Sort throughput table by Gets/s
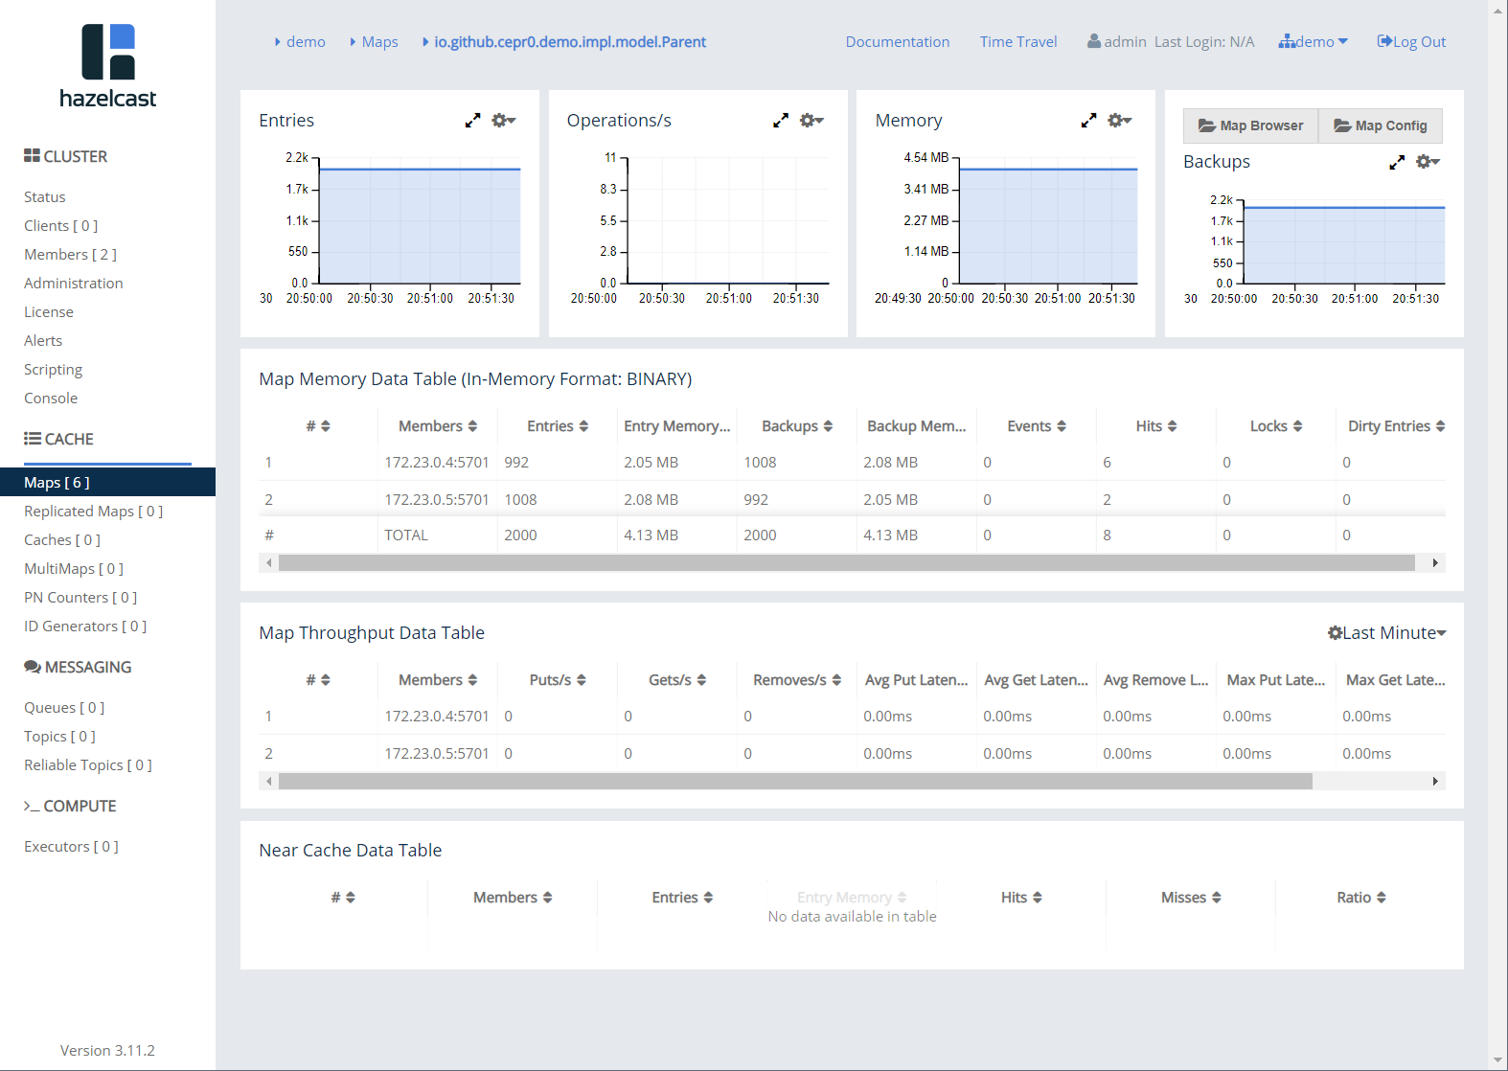 [x=677, y=680]
